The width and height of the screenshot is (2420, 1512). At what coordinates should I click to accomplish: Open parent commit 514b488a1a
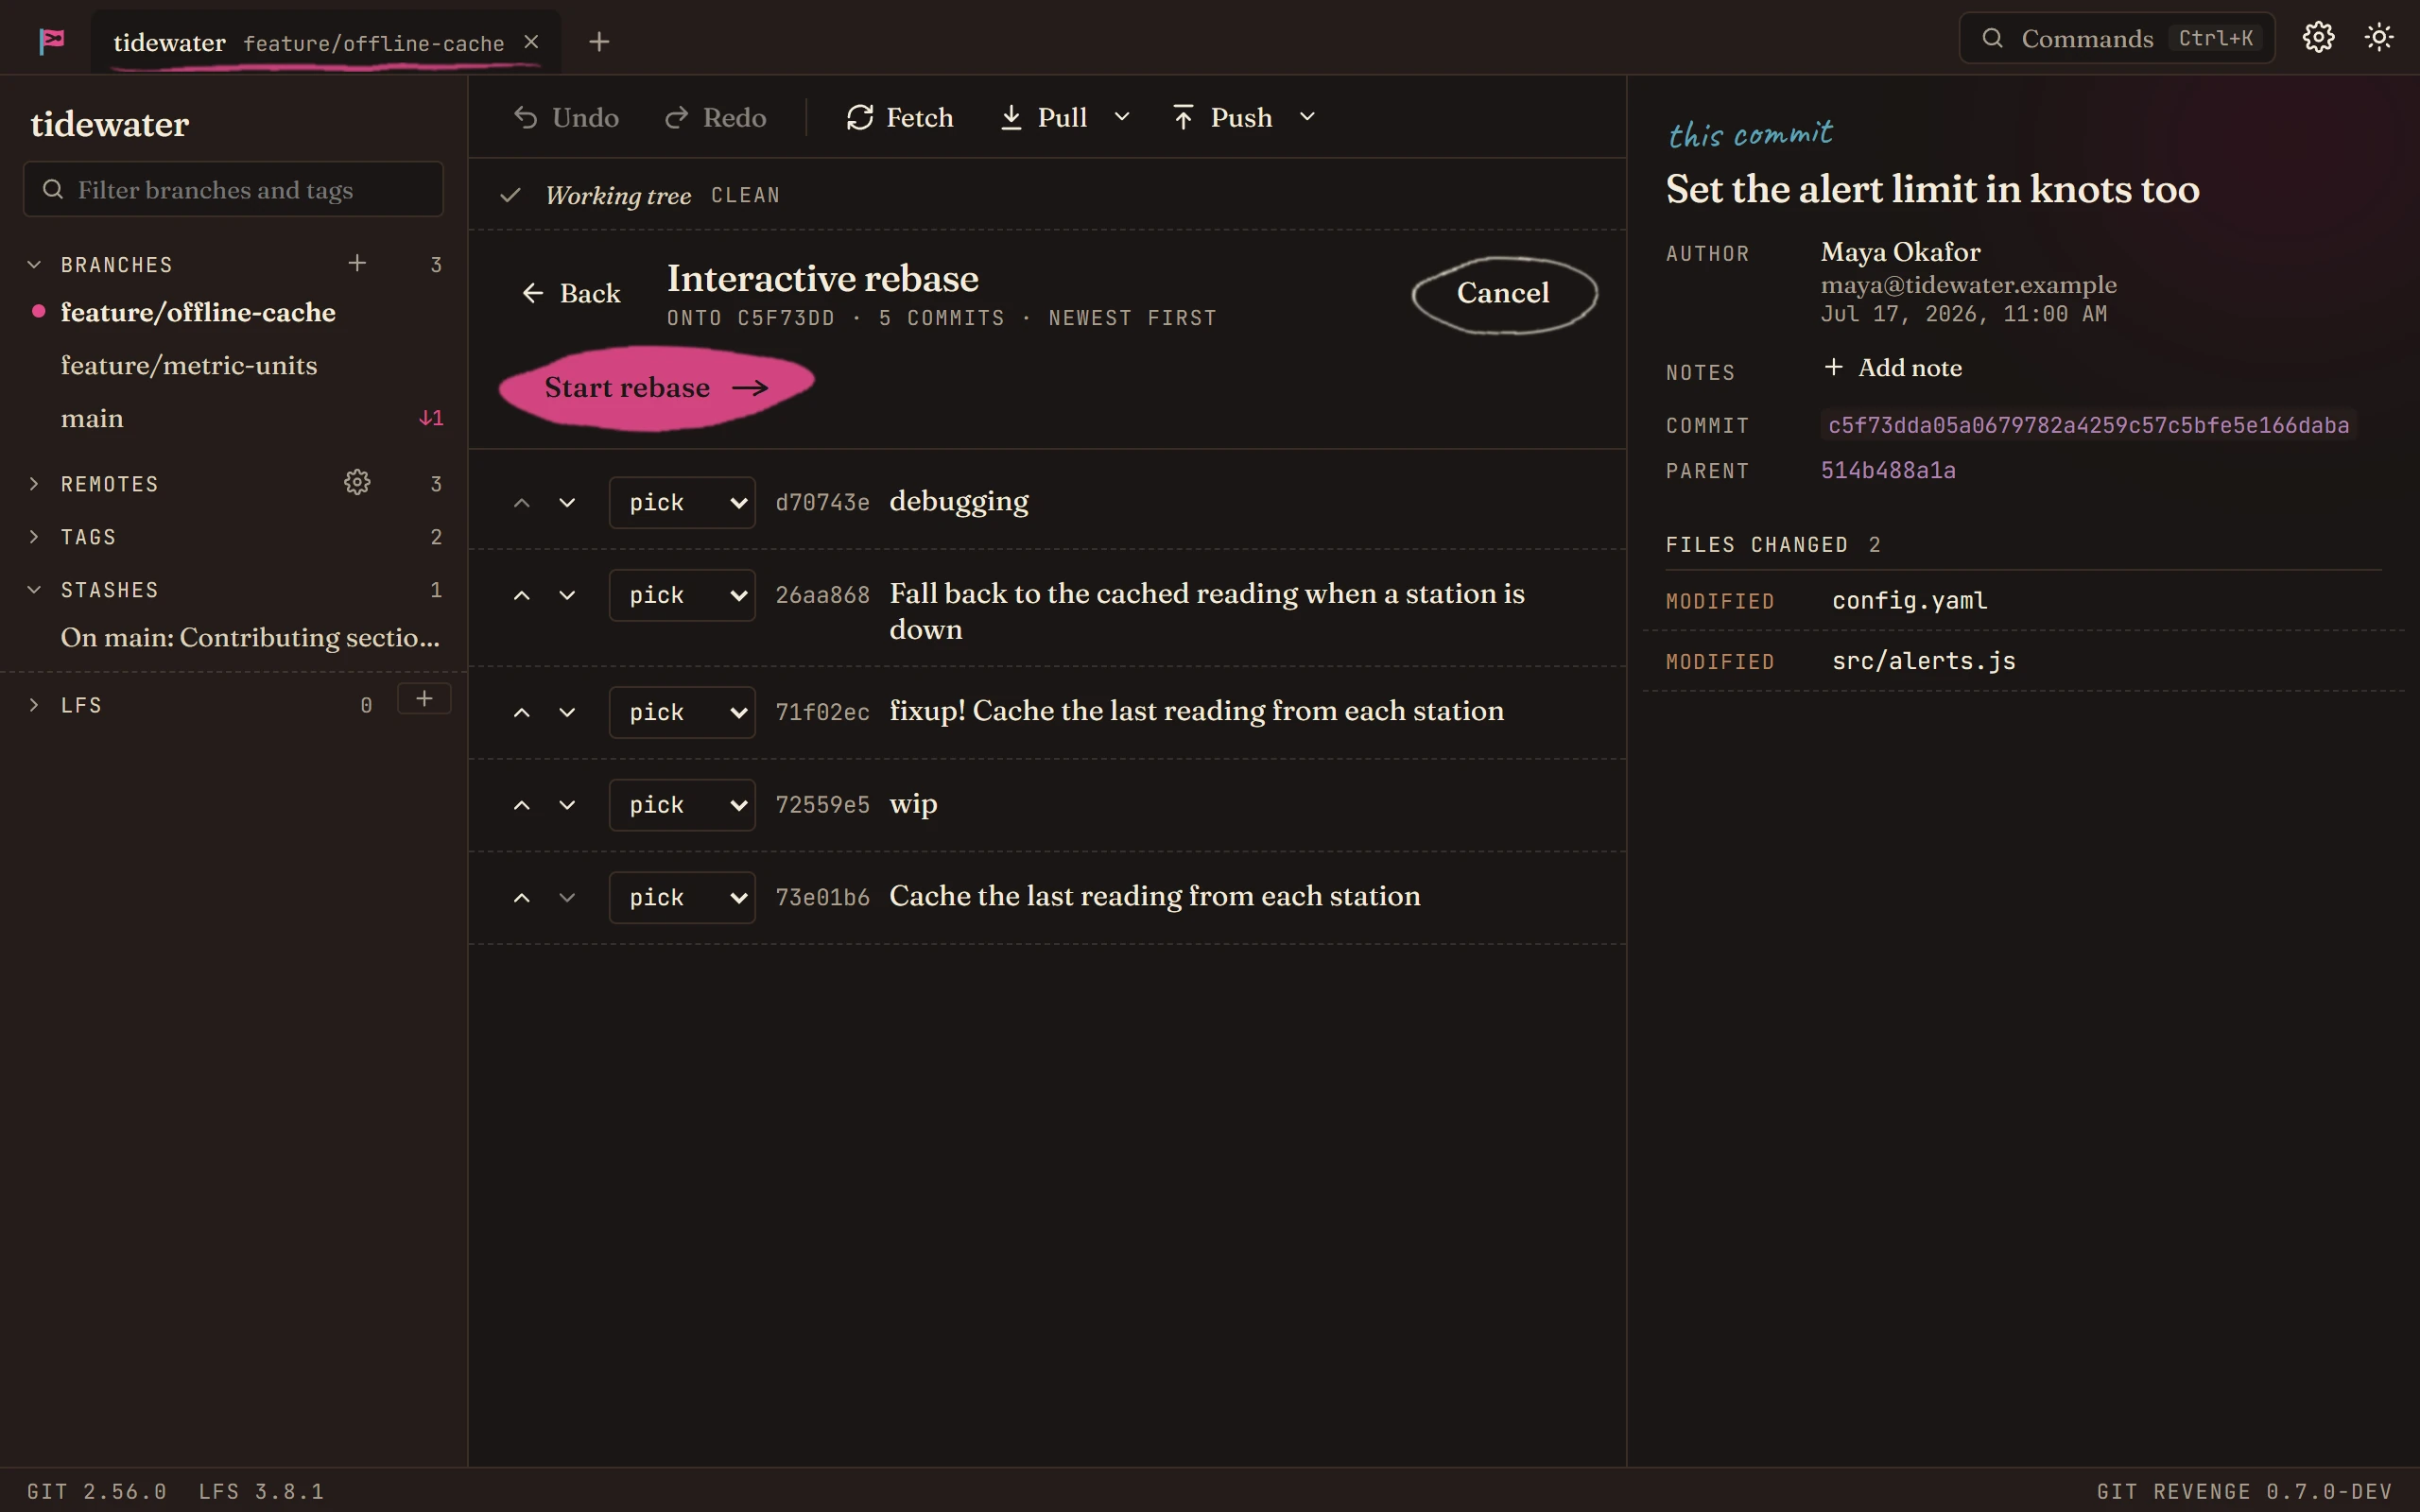[x=1888, y=470]
